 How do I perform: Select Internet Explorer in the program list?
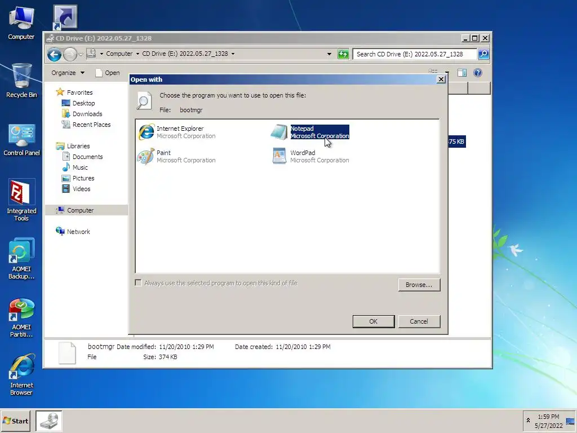pos(177,132)
